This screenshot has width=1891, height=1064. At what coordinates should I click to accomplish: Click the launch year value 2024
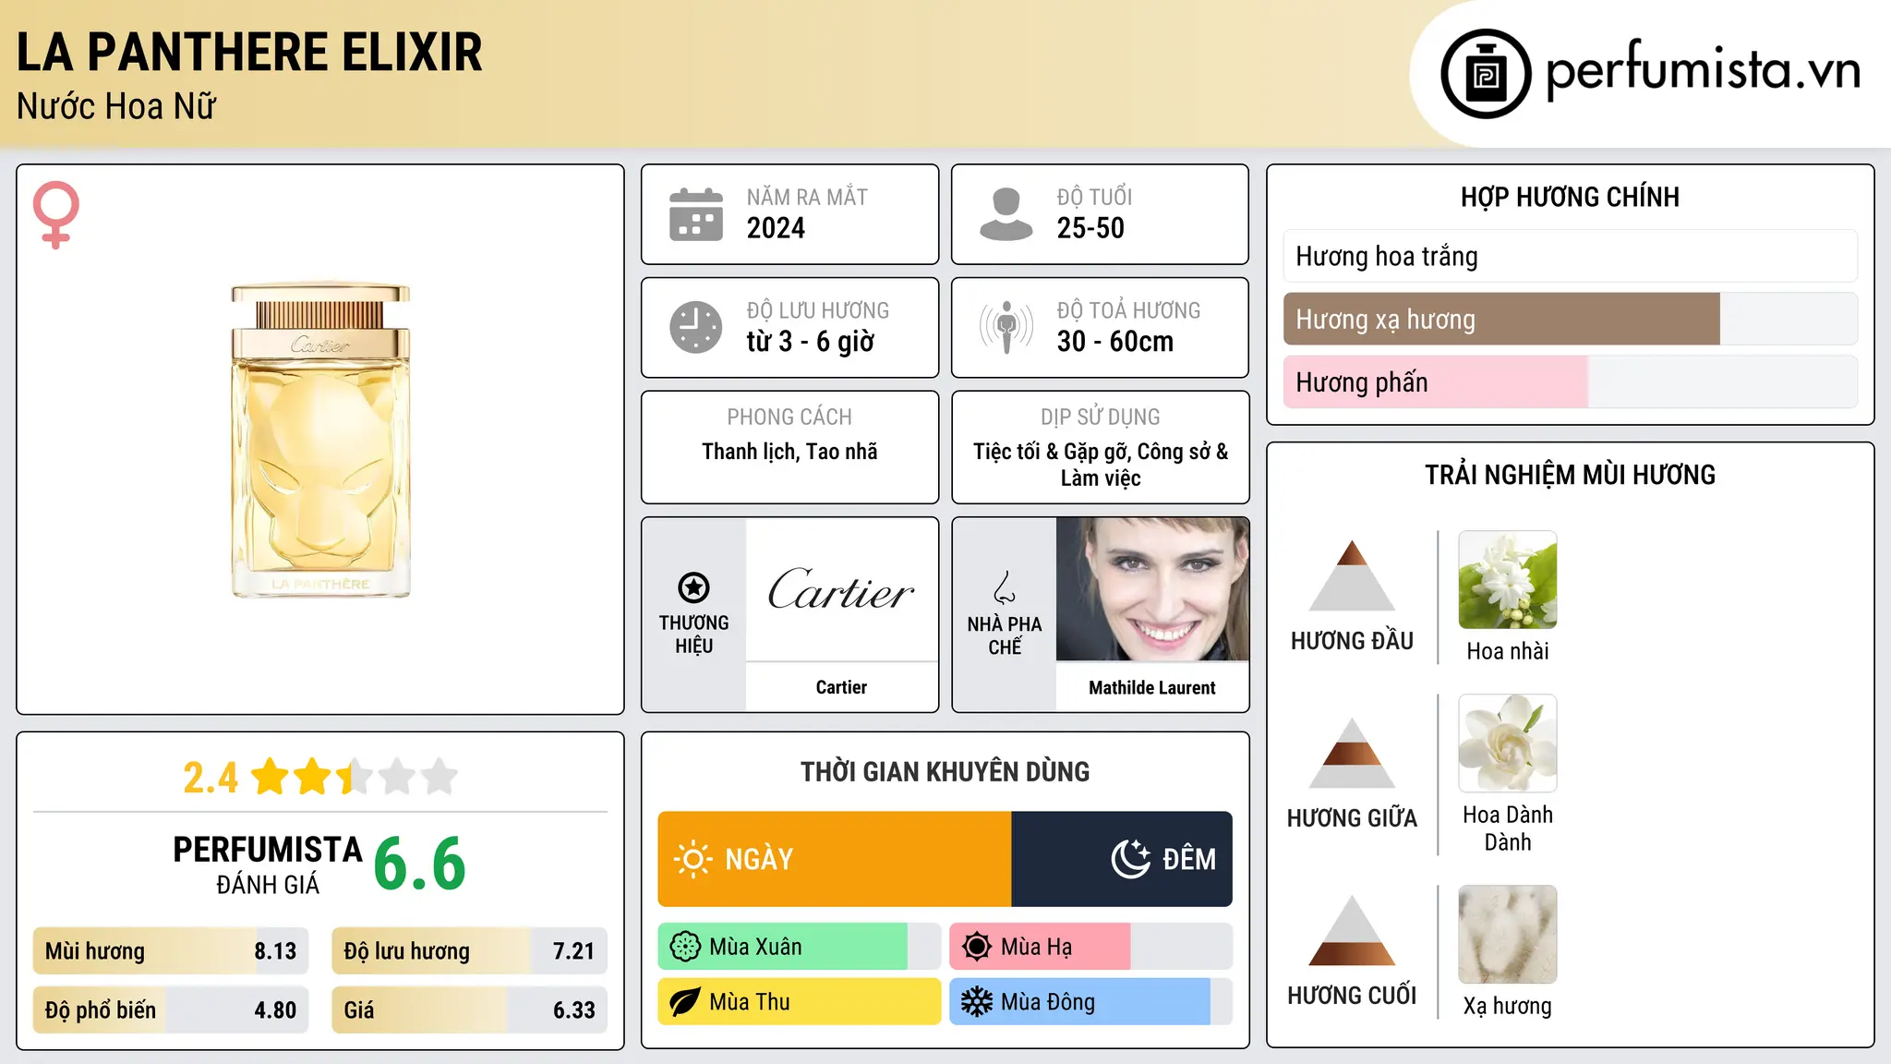tap(776, 228)
